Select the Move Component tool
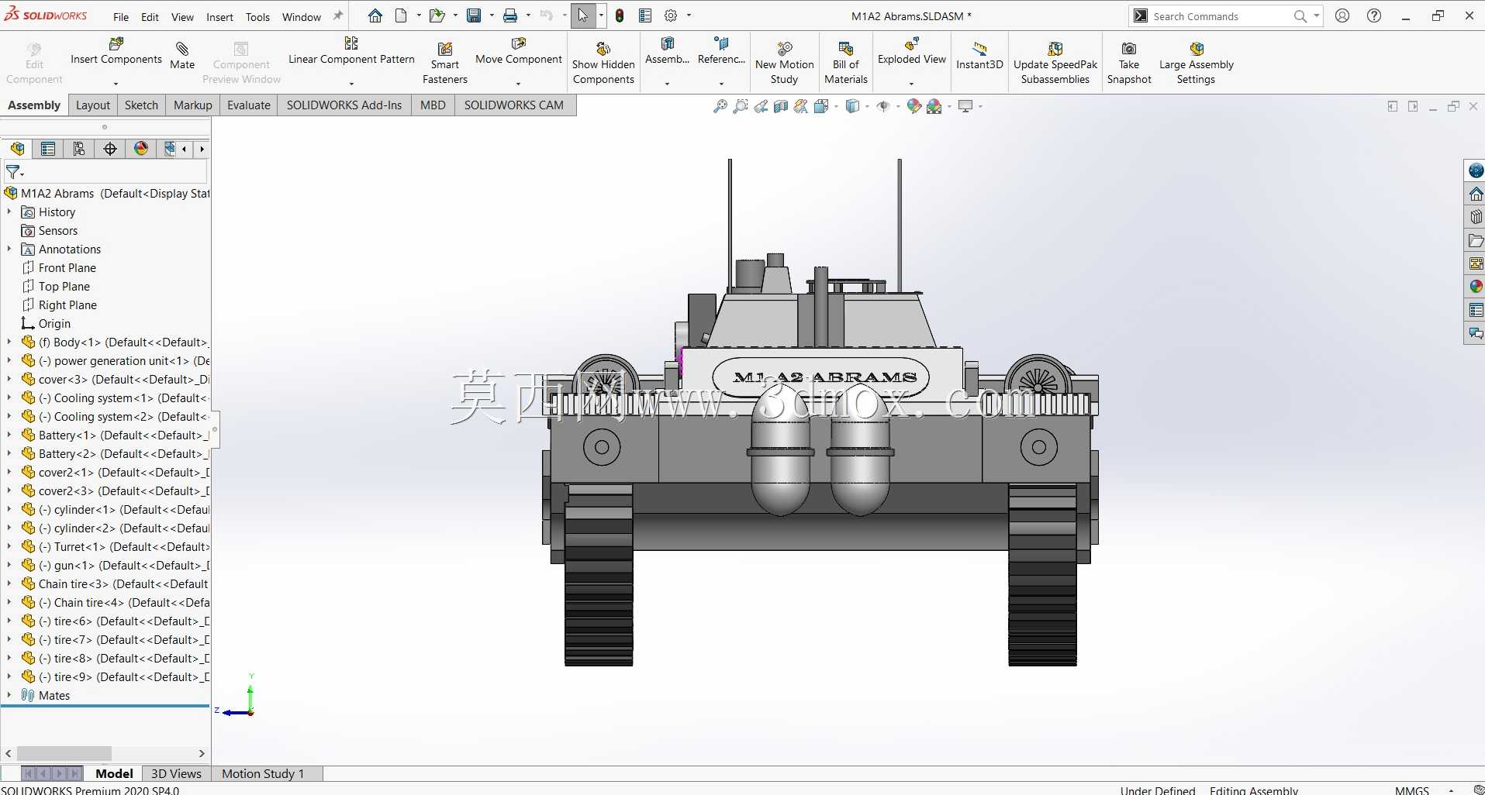 pyautogui.click(x=518, y=51)
